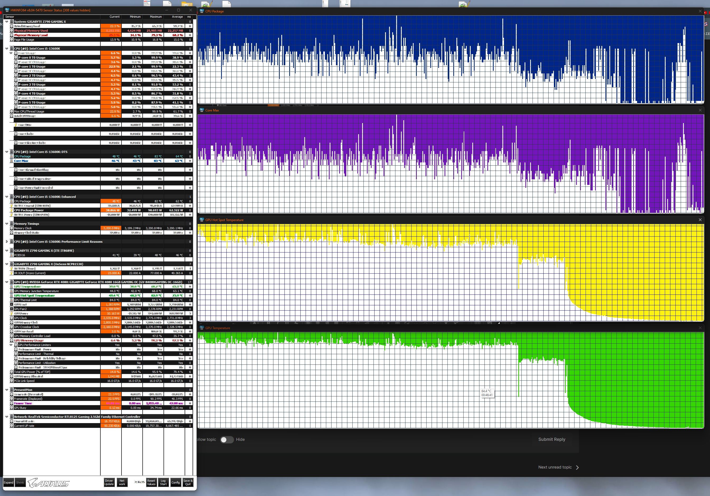Click the Sensor column header
The width and height of the screenshot is (710, 496).
tap(52, 17)
